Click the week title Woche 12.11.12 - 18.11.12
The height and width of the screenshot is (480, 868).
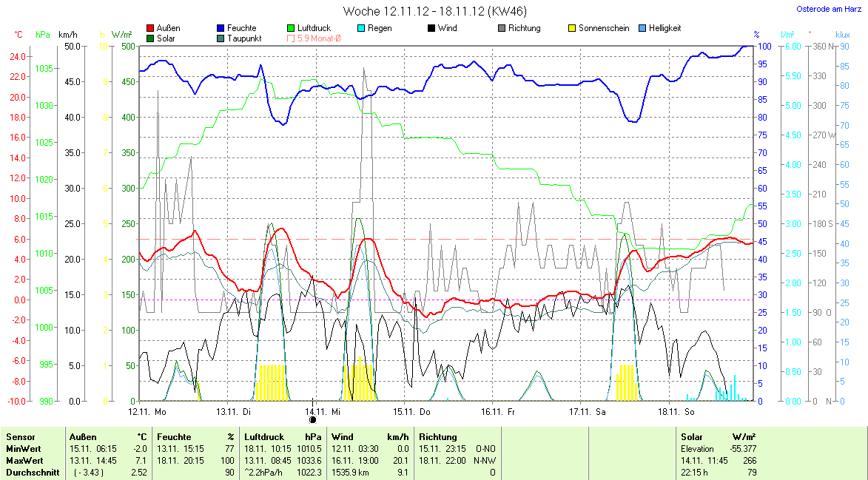point(435,11)
